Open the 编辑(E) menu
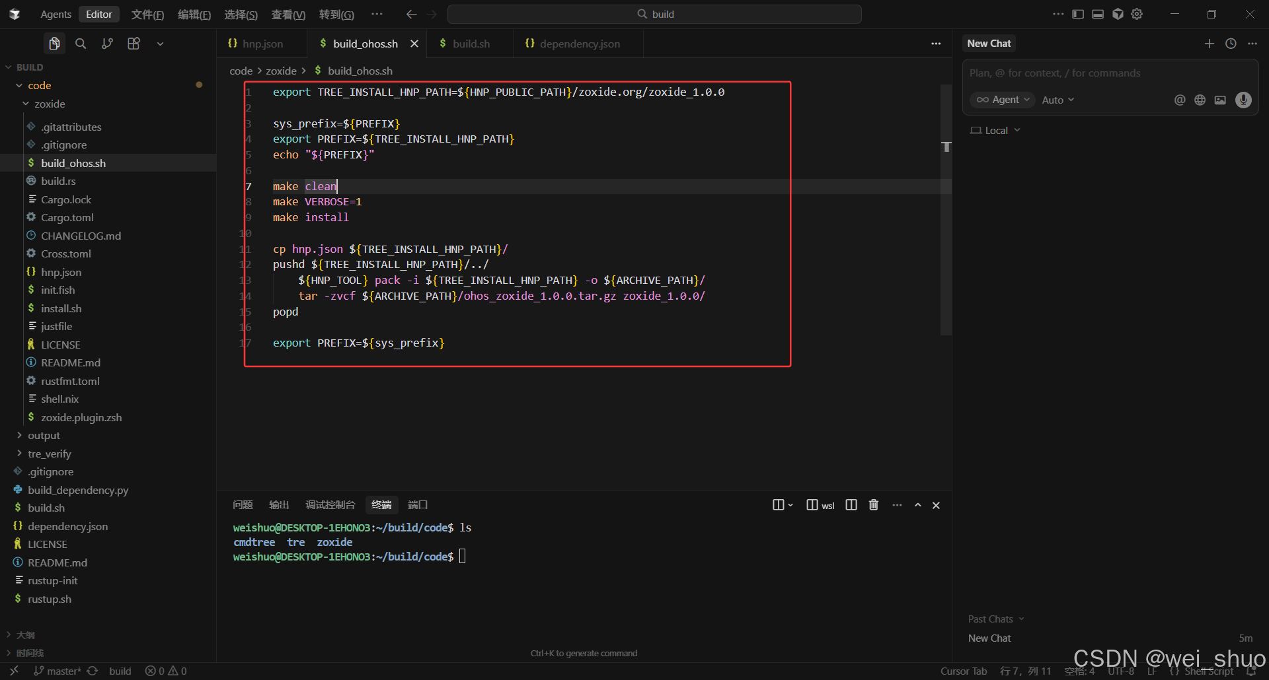The height and width of the screenshot is (680, 1269). (194, 14)
